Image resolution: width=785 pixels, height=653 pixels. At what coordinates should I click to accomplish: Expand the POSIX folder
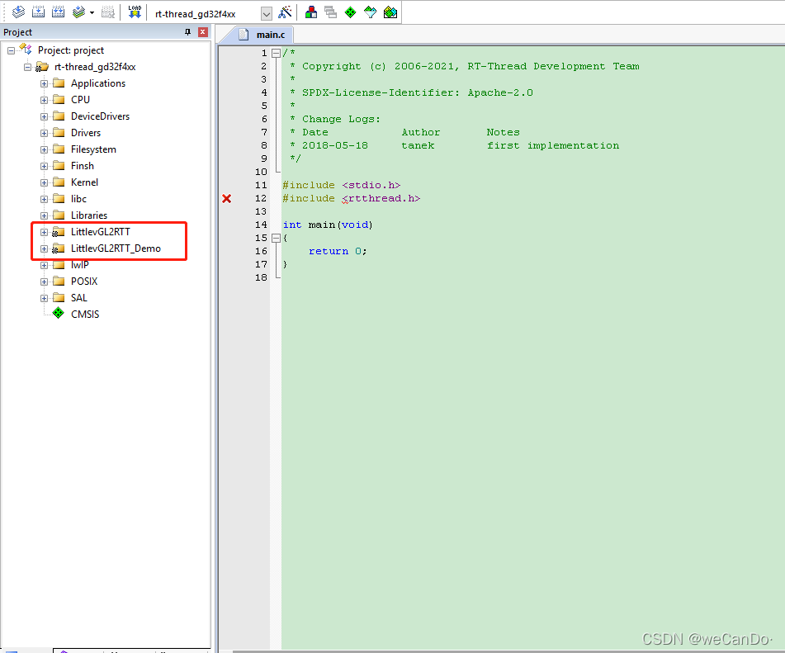(x=44, y=282)
